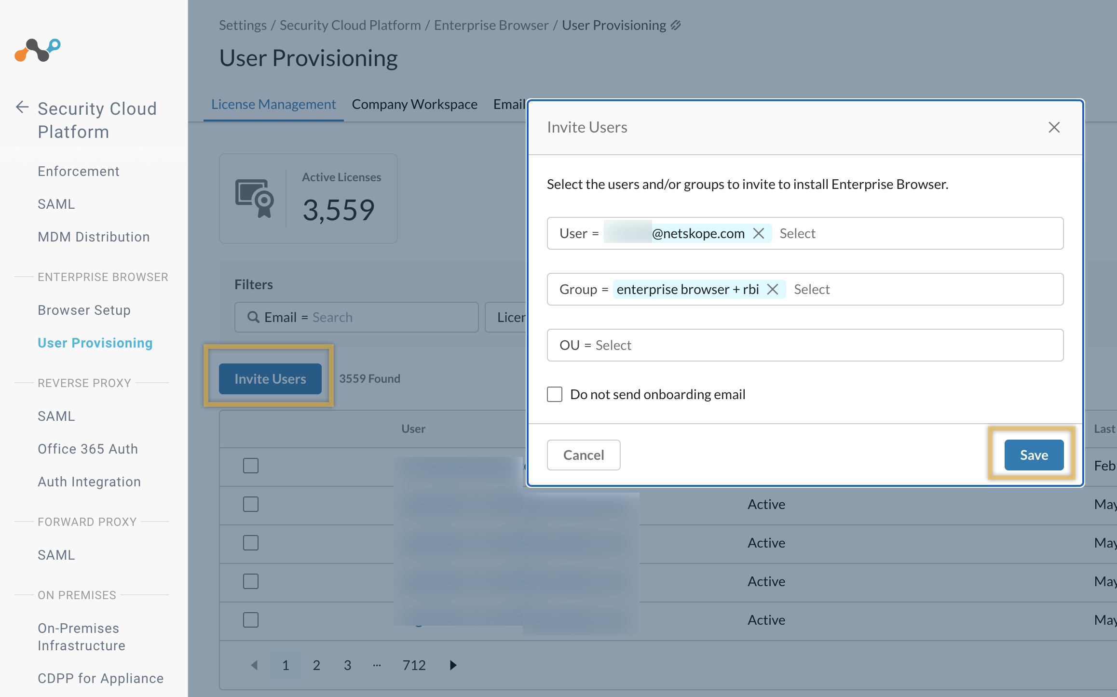The height and width of the screenshot is (697, 1117).
Task: Check the first user row checkbox
Action: (x=251, y=465)
